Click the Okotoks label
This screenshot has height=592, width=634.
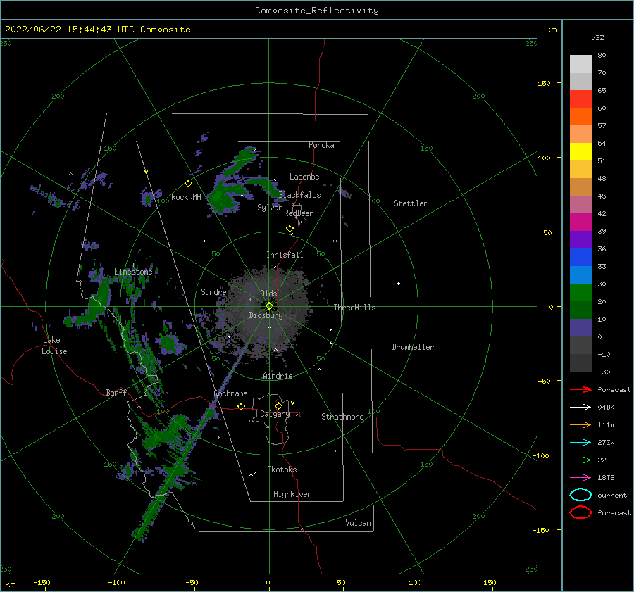pyautogui.click(x=282, y=470)
